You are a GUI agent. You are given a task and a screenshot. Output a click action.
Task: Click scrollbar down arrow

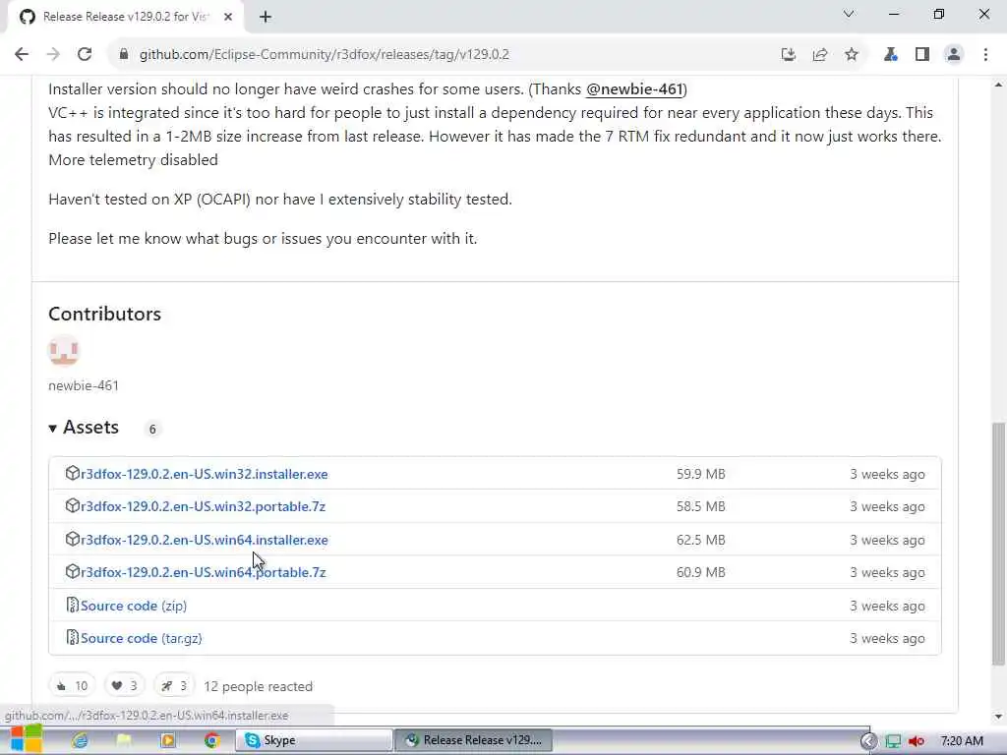pos(999,717)
